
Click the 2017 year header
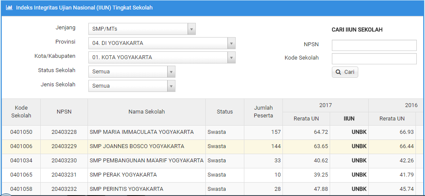tap(325, 105)
